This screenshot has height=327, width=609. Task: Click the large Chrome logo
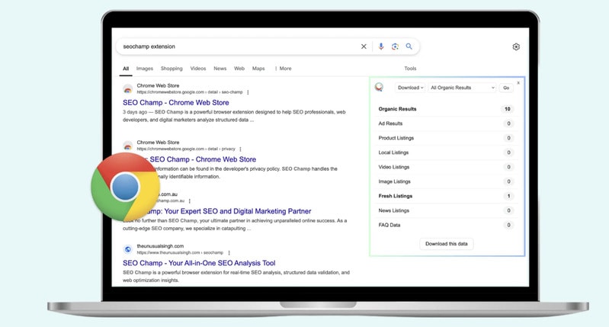125,187
